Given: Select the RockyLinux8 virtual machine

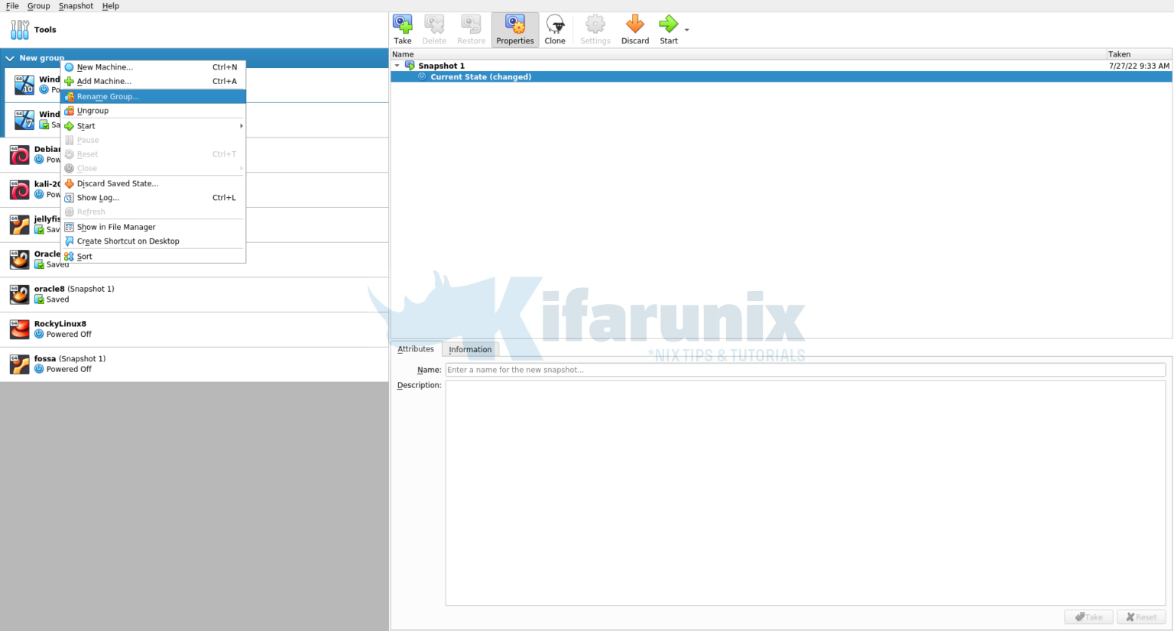Looking at the screenshot, I should tap(194, 329).
